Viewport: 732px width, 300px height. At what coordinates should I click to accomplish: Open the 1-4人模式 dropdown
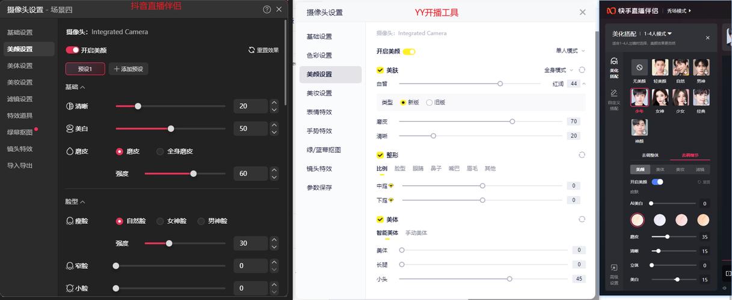click(x=657, y=34)
